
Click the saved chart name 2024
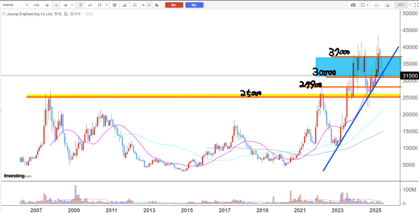pyautogui.click(x=401, y=5)
